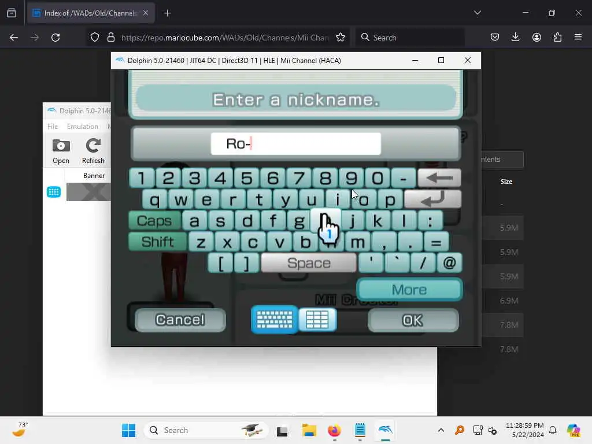Go back in Firefox
This screenshot has height=444, width=592.
14,38
